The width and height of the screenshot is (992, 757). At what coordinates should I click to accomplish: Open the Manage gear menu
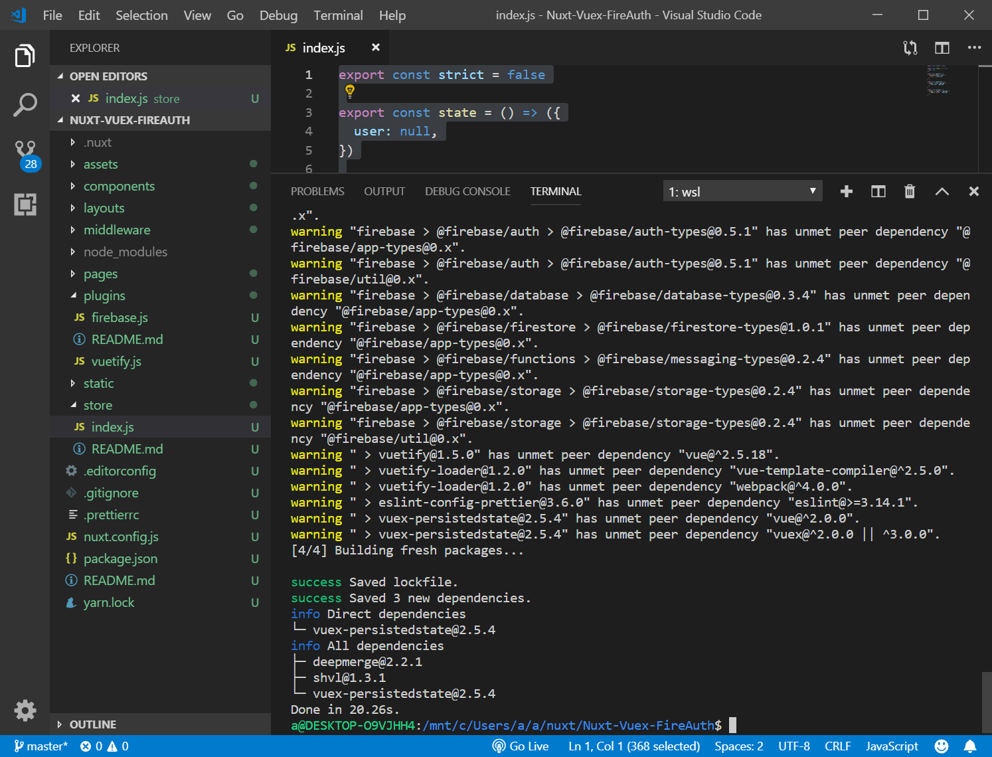(25, 710)
